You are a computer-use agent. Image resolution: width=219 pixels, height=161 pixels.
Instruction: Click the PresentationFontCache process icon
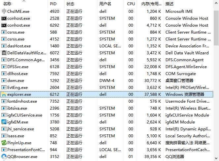(4, 150)
